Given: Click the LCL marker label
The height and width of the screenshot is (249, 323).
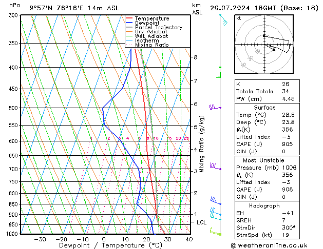Looking at the screenshot, I should (202, 222).
